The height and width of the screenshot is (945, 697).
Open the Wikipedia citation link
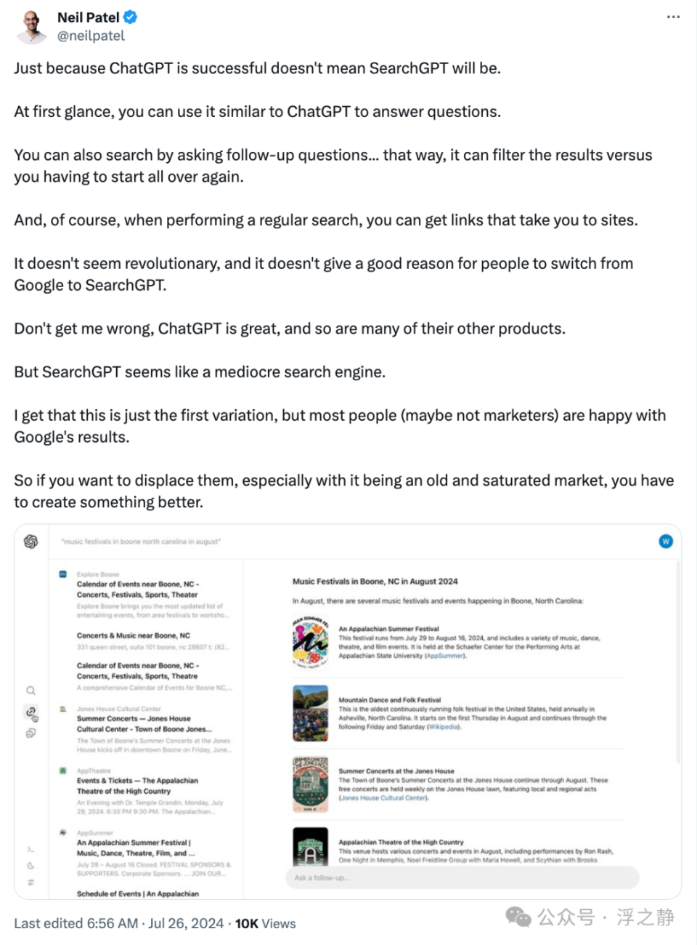click(444, 727)
